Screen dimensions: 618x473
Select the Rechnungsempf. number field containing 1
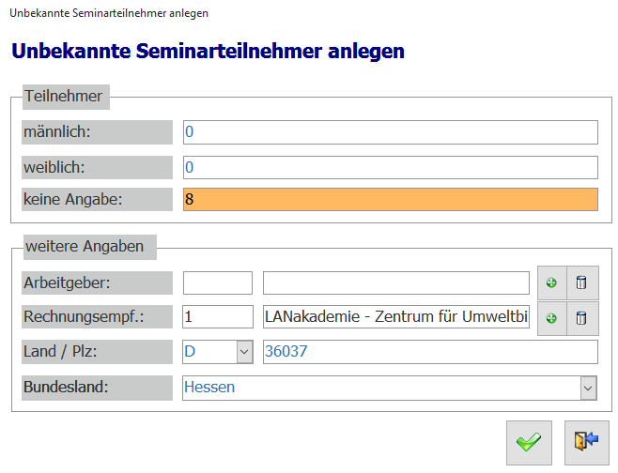tap(218, 317)
